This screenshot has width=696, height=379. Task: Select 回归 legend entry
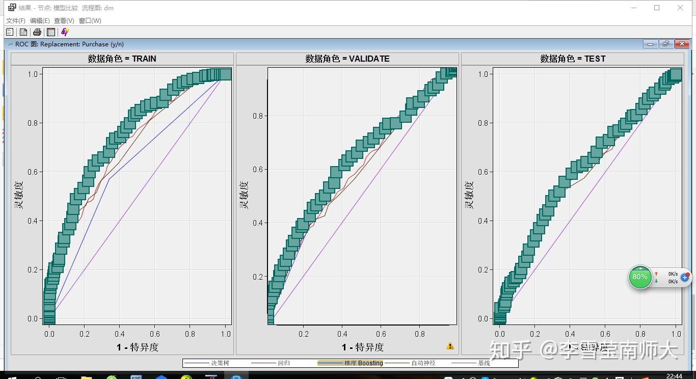(x=270, y=363)
